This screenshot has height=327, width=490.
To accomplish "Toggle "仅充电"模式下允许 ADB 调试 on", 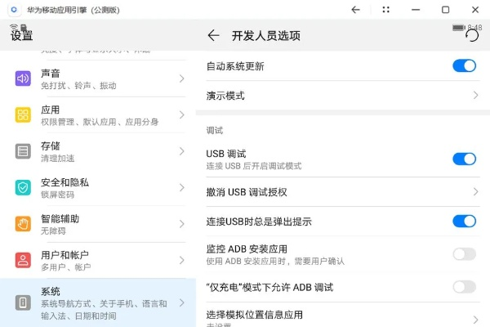I will tap(464, 287).
